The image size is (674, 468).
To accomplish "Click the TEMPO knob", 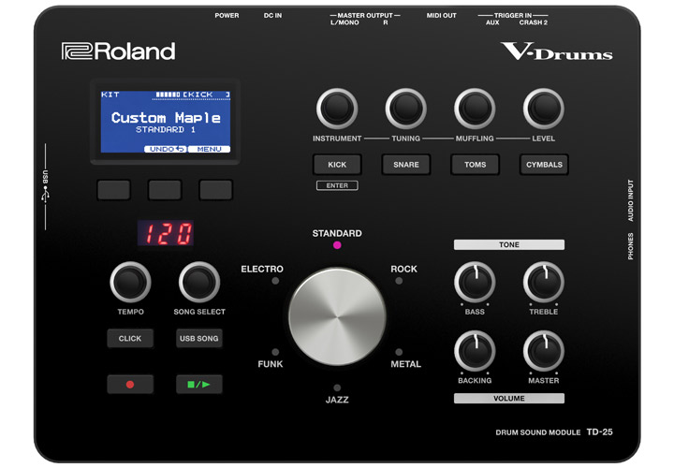I will click(130, 282).
